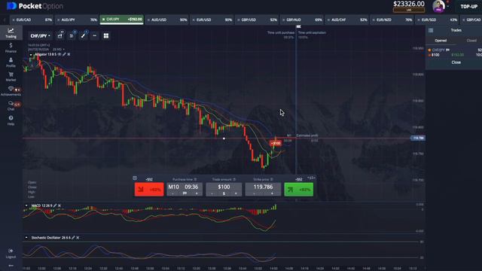482x271 pixels.
Task: Click the minus line tool icon
Action: click(x=95, y=36)
